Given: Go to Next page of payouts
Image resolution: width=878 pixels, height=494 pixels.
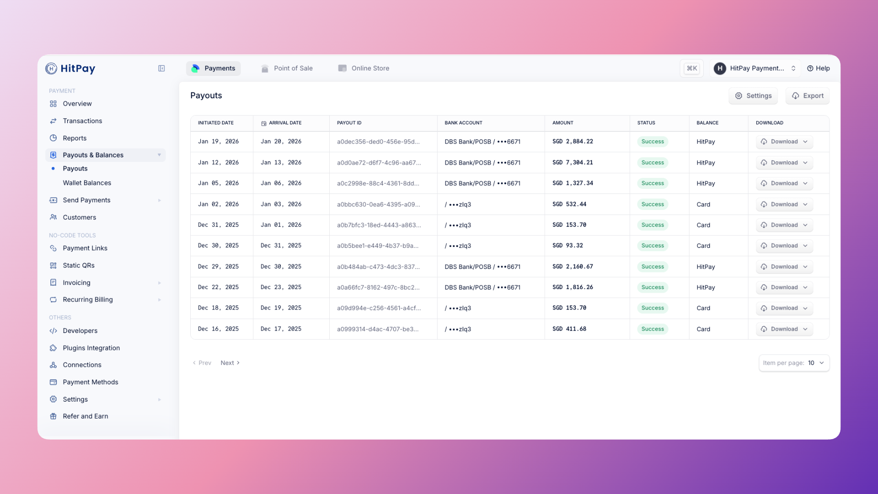Looking at the screenshot, I should tap(230, 363).
